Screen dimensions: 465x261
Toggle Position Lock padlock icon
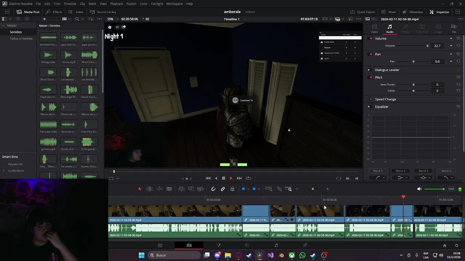point(232,189)
